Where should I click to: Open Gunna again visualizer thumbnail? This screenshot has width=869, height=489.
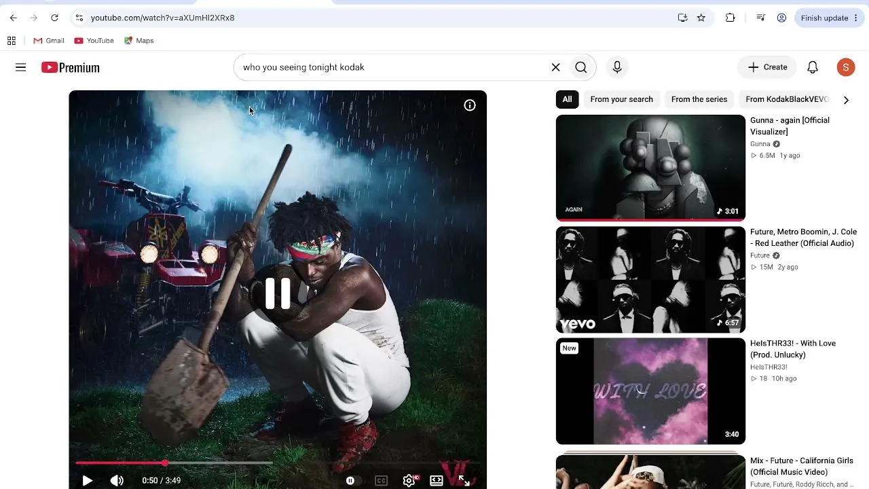[x=650, y=168]
